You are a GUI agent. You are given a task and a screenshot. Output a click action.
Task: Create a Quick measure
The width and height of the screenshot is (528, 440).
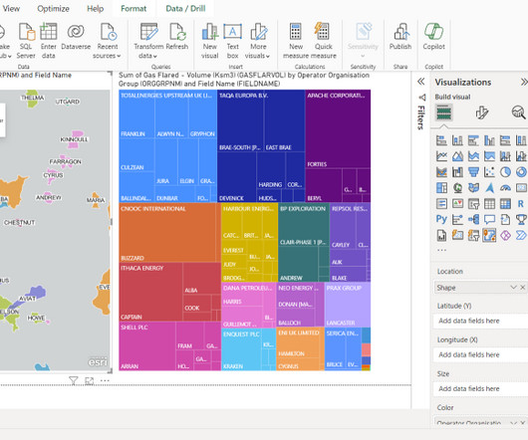tap(323, 41)
